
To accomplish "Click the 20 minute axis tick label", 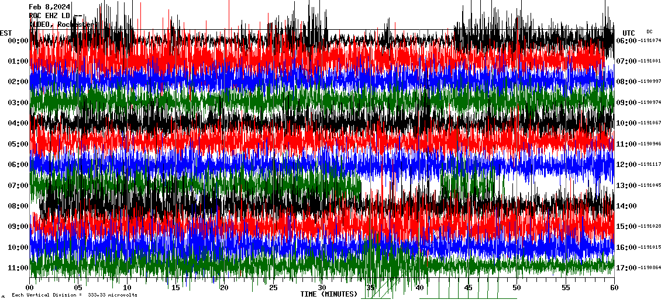I will pyautogui.click(x=224, y=288).
